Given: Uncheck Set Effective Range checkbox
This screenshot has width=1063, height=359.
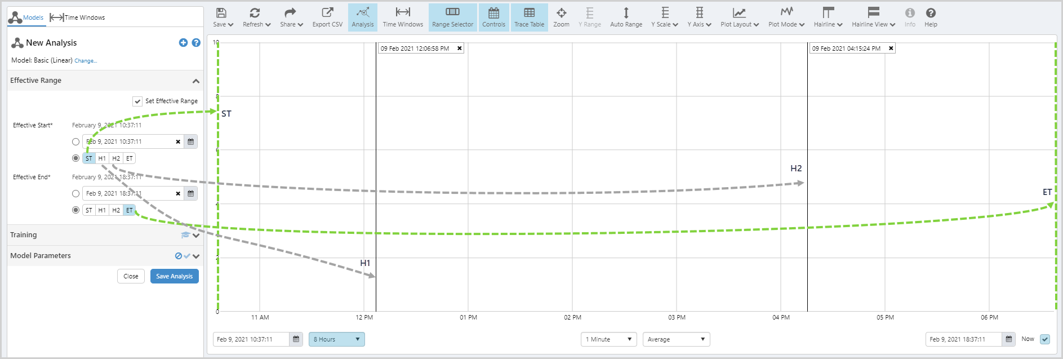Looking at the screenshot, I should 137,101.
